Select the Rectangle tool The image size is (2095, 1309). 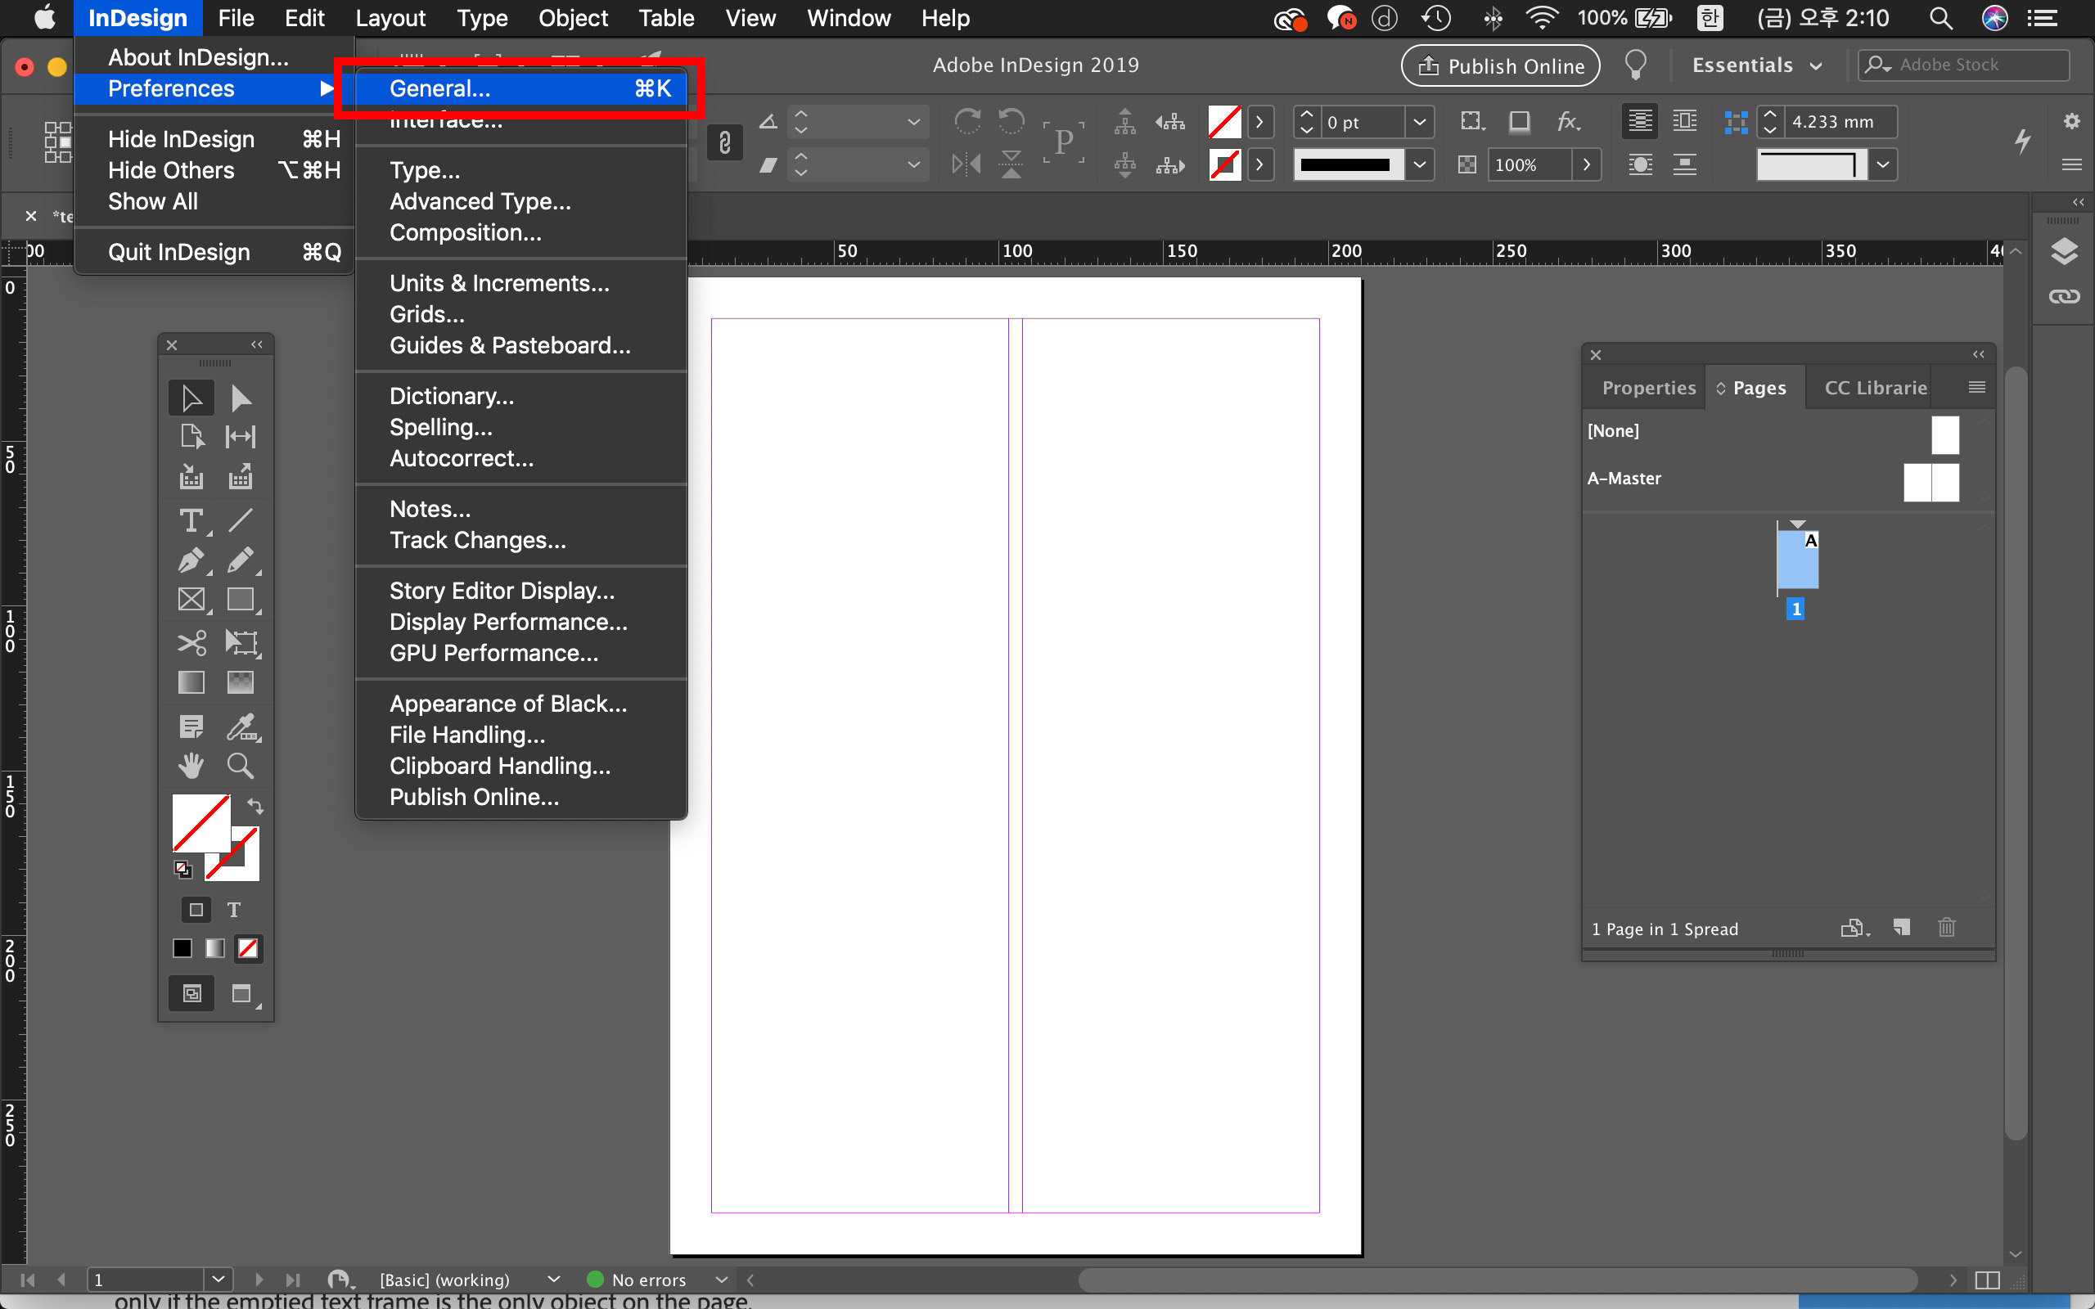pyautogui.click(x=241, y=600)
